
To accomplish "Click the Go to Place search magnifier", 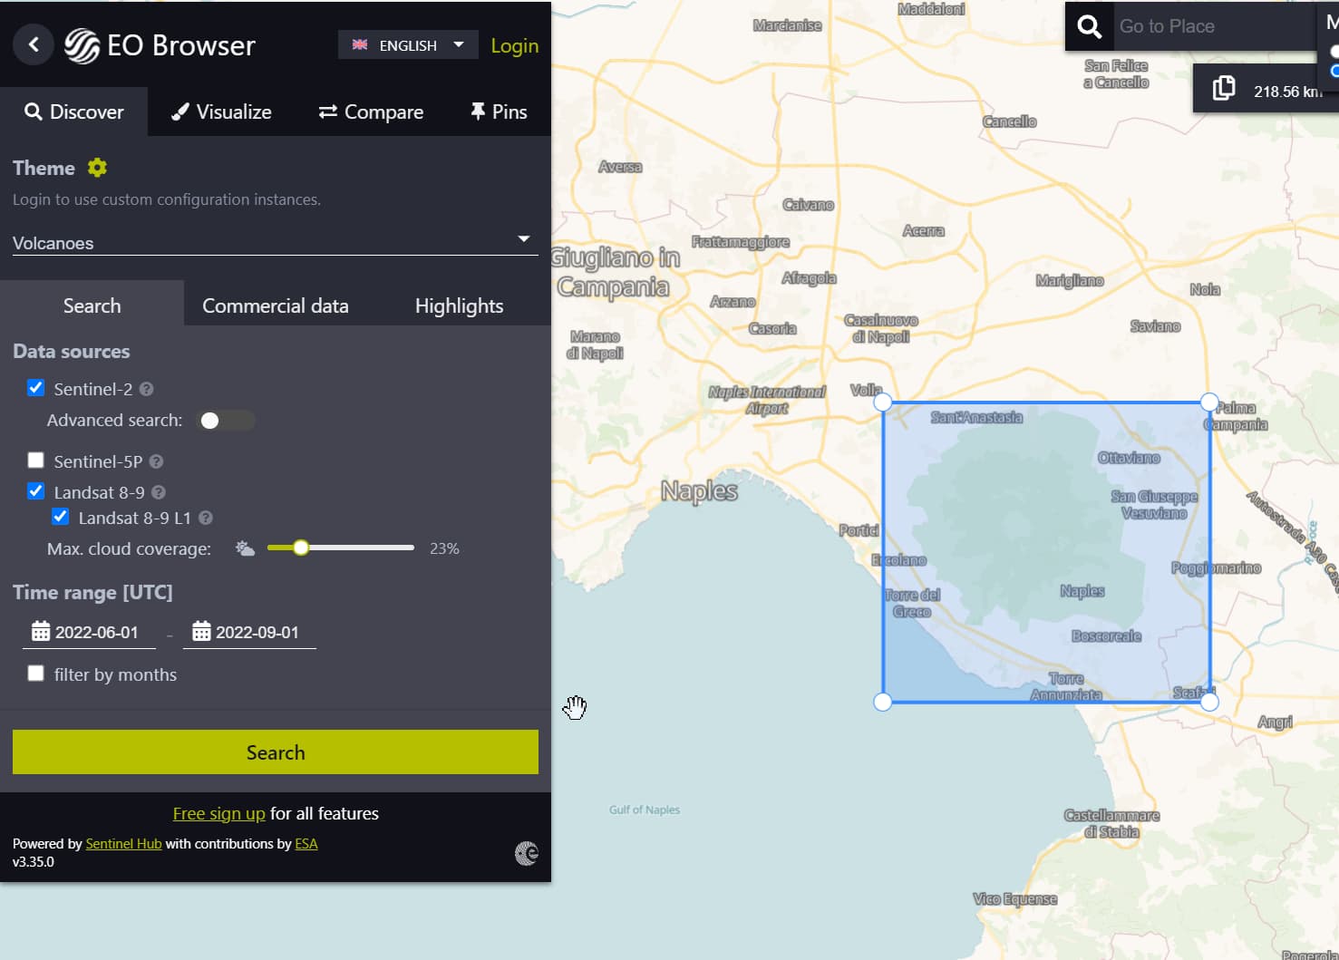I will (x=1090, y=26).
